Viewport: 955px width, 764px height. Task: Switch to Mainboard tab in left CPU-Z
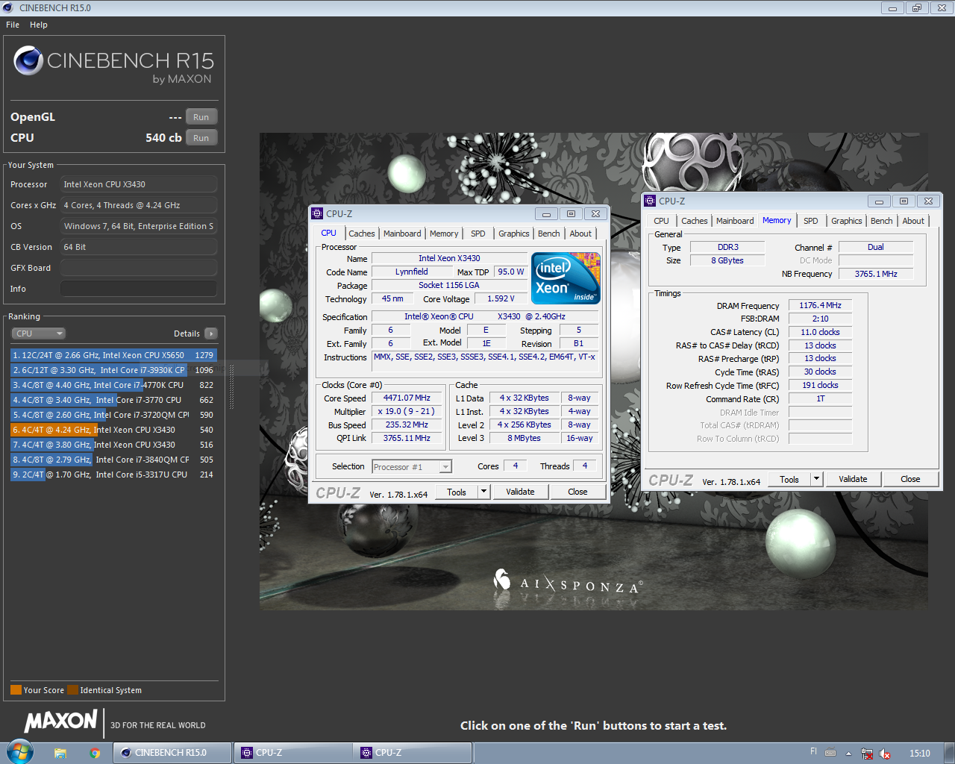click(x=402, y=234)
